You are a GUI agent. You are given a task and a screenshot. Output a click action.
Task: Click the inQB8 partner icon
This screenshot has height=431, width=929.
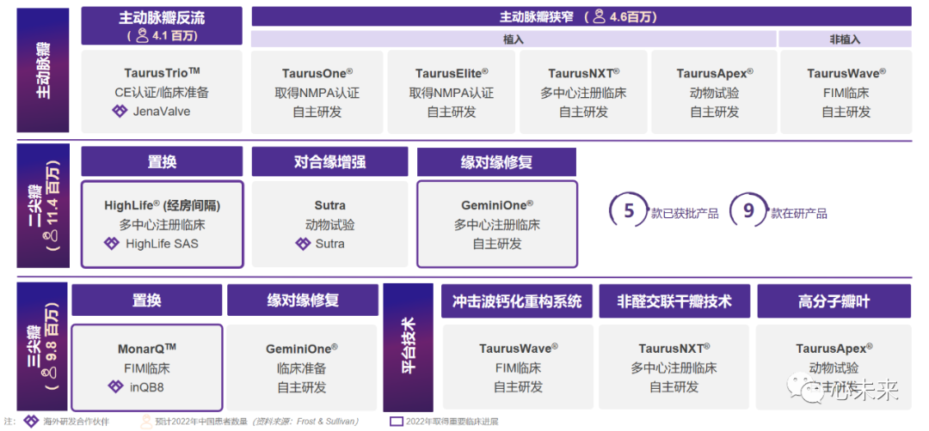click(x=115, y=386)
